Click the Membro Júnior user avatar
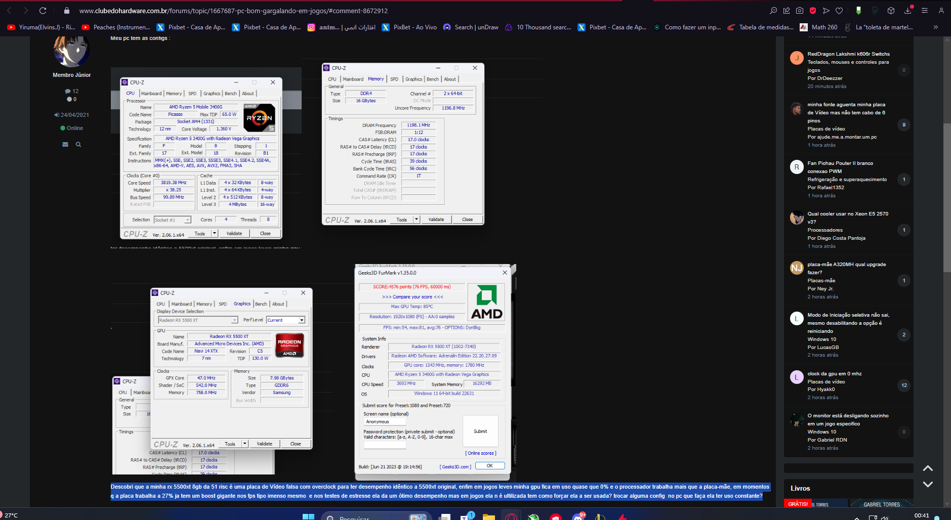 (x=71, y=51)
